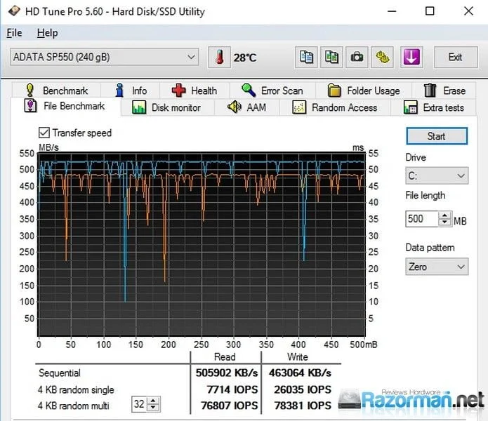Open the File menu
This screenshot has width=488, height=421.
coord(14,33)
